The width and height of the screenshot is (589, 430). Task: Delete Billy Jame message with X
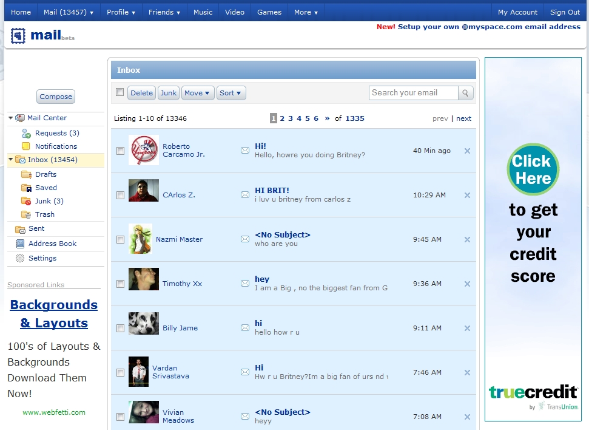(x=467, y=329)
